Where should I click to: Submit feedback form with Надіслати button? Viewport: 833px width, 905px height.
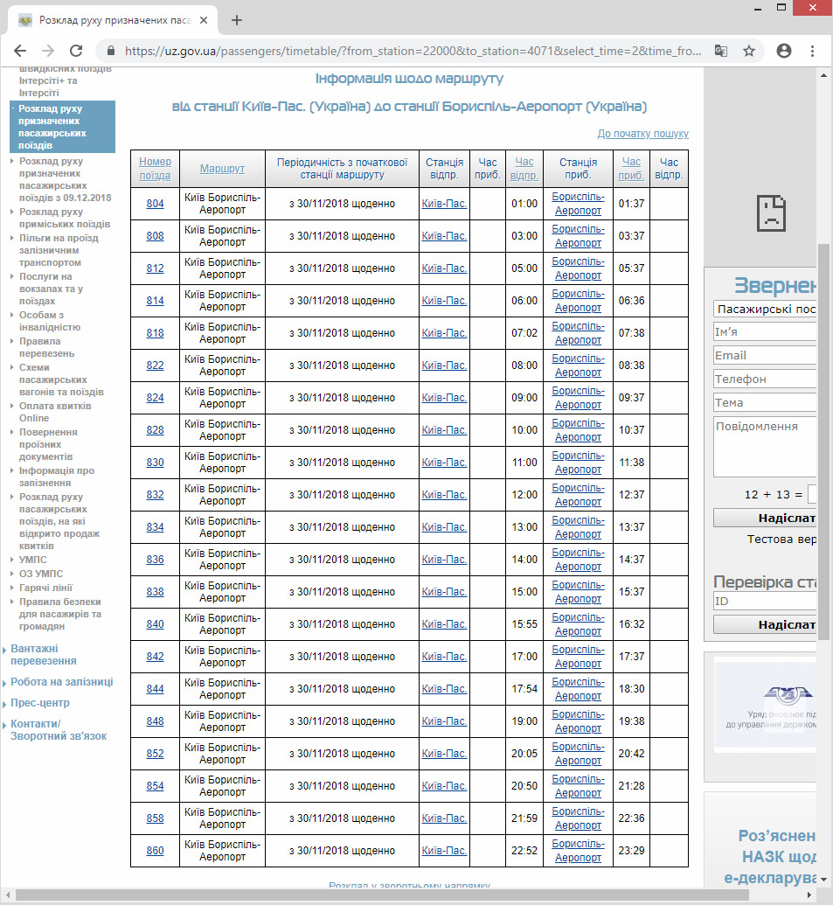(x=765, y=518)
